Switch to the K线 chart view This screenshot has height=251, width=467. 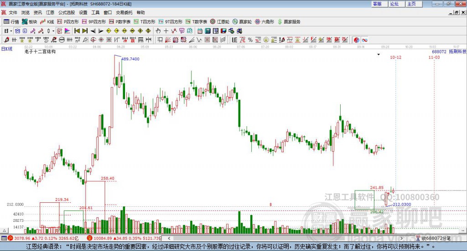47,22
